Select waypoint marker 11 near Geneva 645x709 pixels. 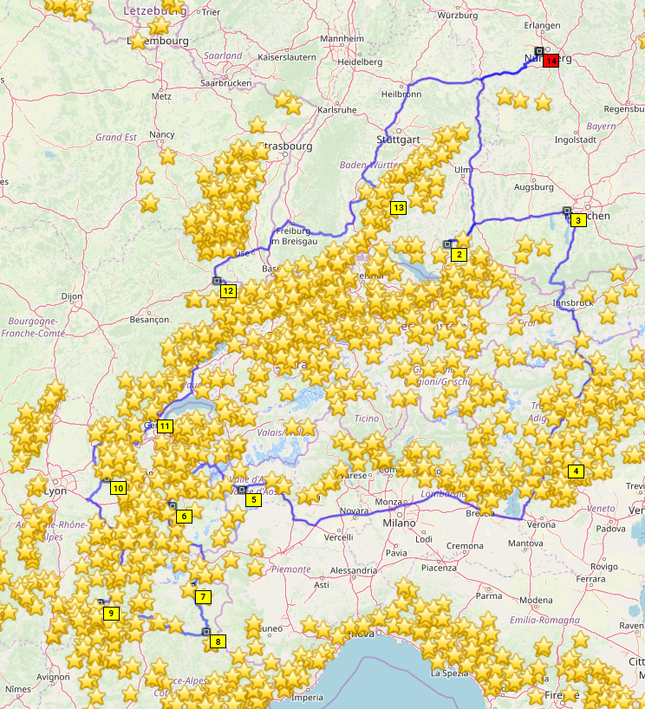point(165,426)
